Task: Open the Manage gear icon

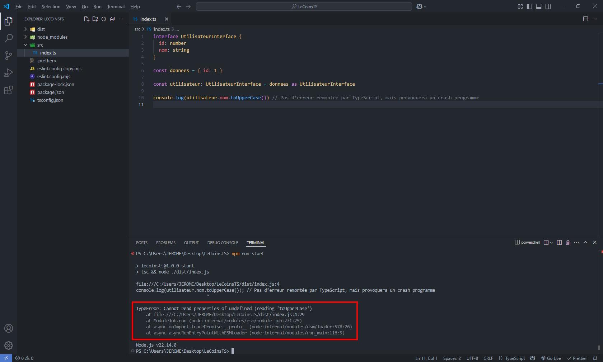Action: [9, 346]
